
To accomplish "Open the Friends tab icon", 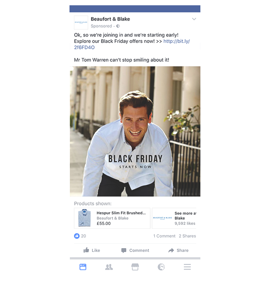I will coord(109,267).
